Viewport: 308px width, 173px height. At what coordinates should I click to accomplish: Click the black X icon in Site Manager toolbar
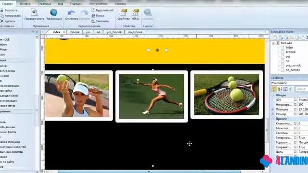[307, 37]
